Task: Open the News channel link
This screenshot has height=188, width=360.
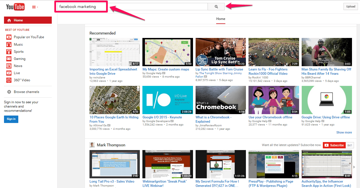Action: coord(18,66)
